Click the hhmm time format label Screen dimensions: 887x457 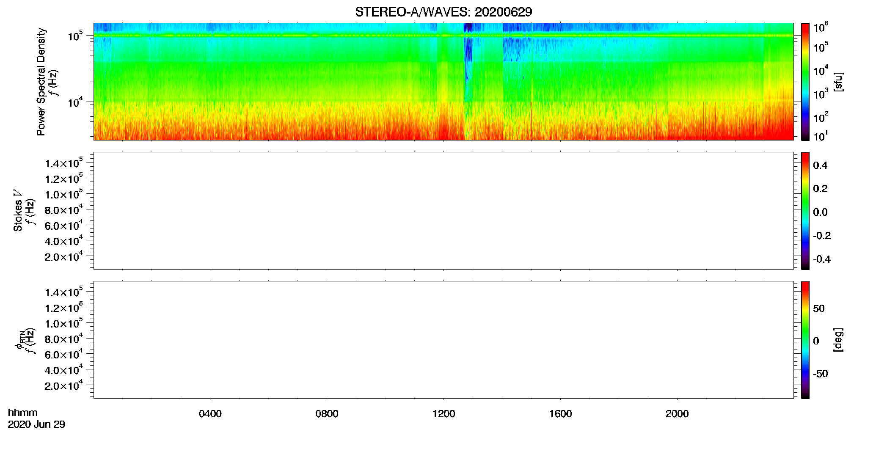pyautogui.click(x=22, y=413)
